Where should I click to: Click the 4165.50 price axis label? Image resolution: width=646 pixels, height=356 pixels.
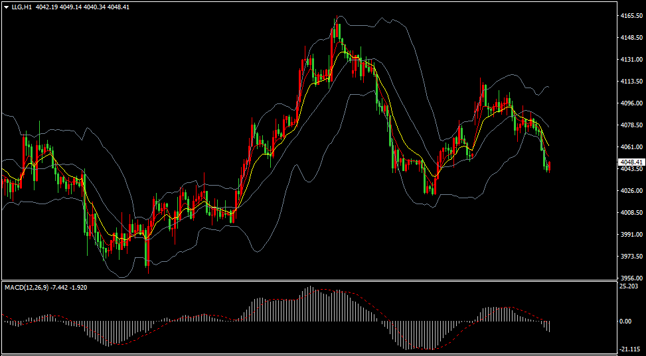(x=631, y=16)
